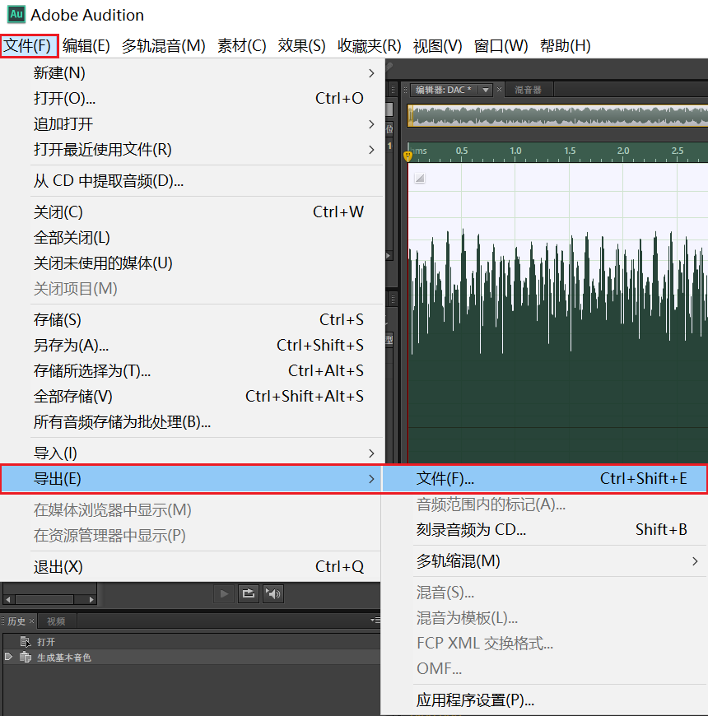This screenshot has height=716, width=708.
Task: Select 刻录音频为 CD... entry
Action: pyautogui.click(x=544, y=530)
